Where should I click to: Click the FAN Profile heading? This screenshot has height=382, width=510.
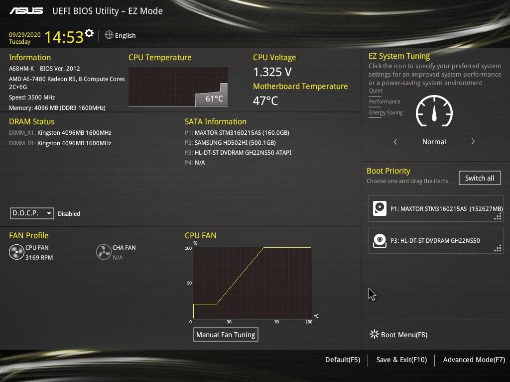(28, 235)
